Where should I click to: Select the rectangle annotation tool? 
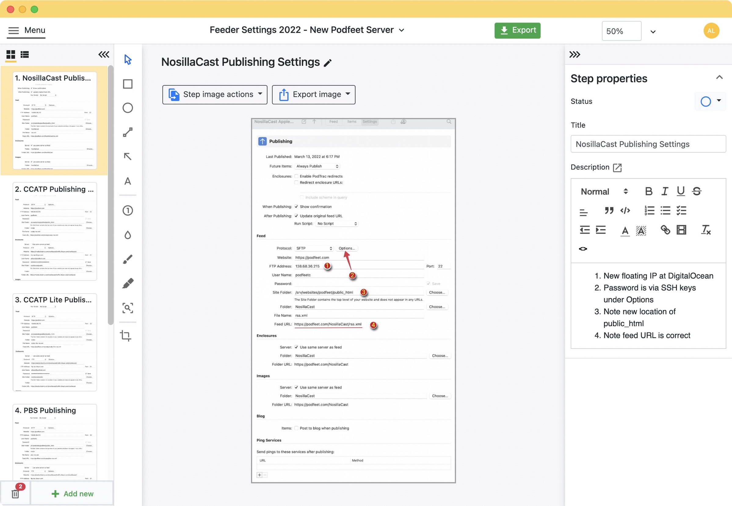click(x=128, y=84)
